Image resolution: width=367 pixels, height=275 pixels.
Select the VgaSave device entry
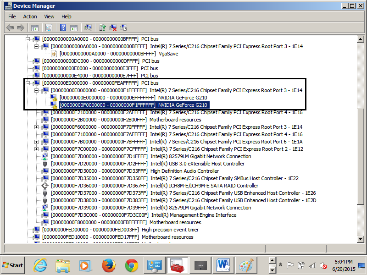coord(119,54)
